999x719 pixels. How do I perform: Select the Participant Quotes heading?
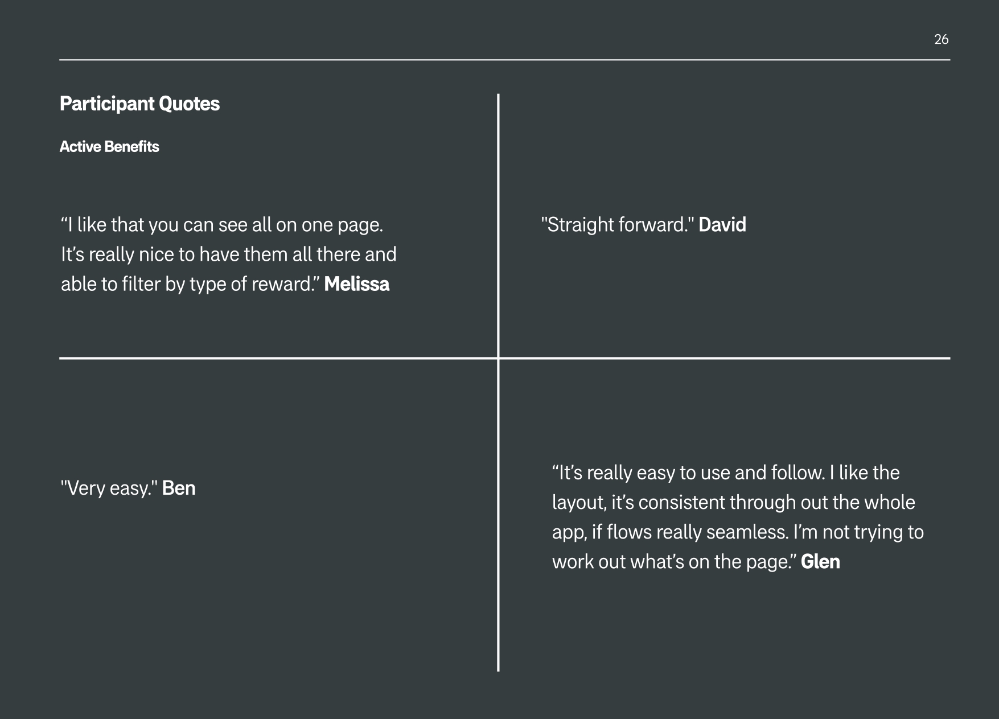(x=139, y=104)
